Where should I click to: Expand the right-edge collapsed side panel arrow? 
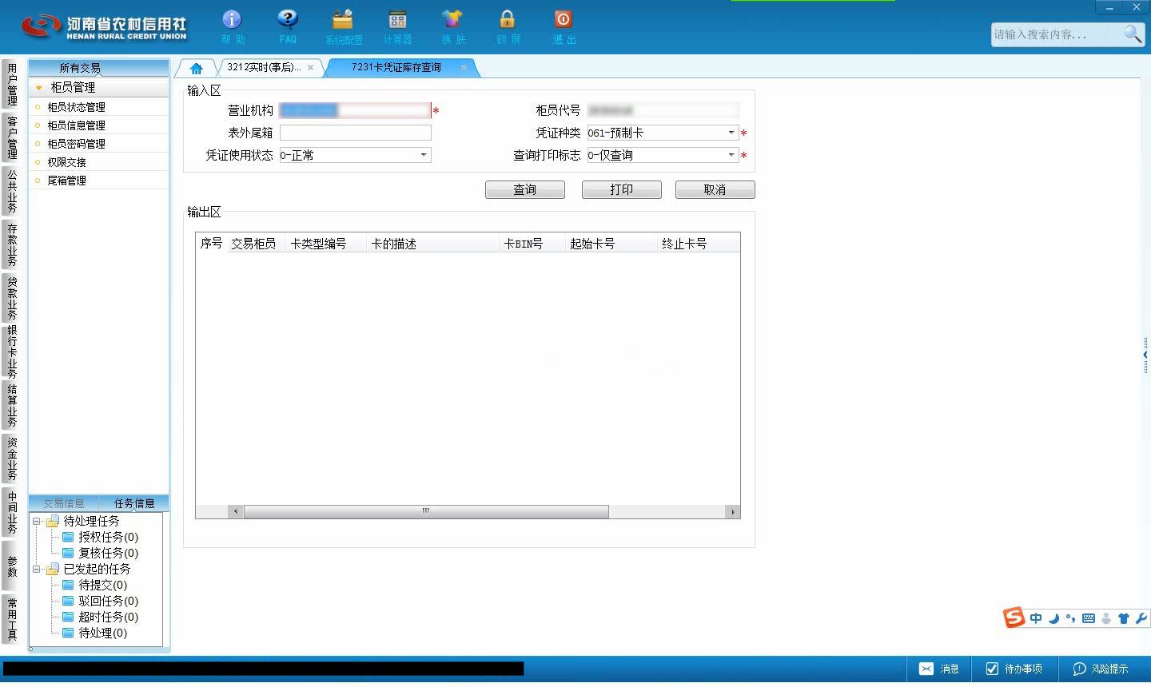[x=1145, y=355]
